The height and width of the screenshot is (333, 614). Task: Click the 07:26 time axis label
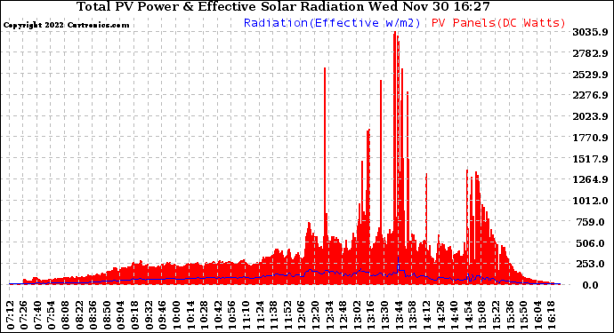pos(24,315)
